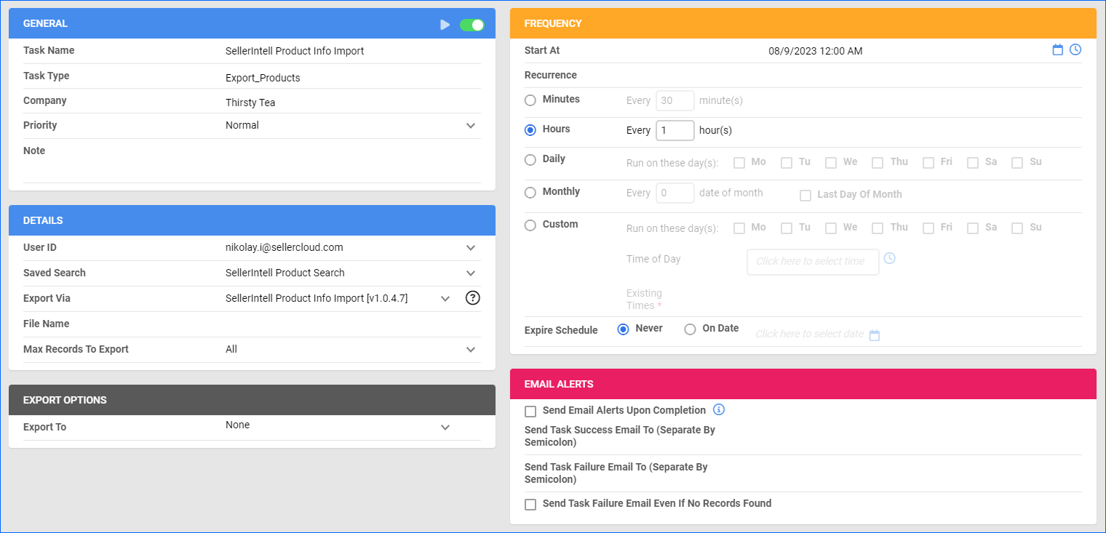The width and height of the screenshot is (1106, 533).
Task: Click the Export Via help question icon
Action: (473, 297)
